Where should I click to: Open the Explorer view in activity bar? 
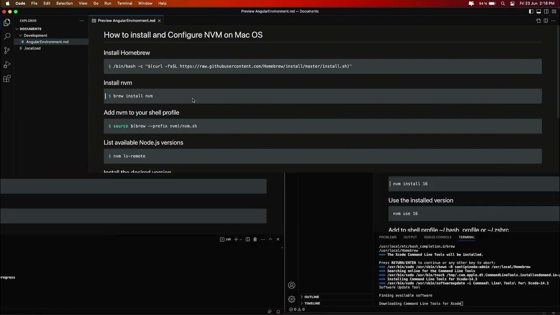click(x=7, y=22)
